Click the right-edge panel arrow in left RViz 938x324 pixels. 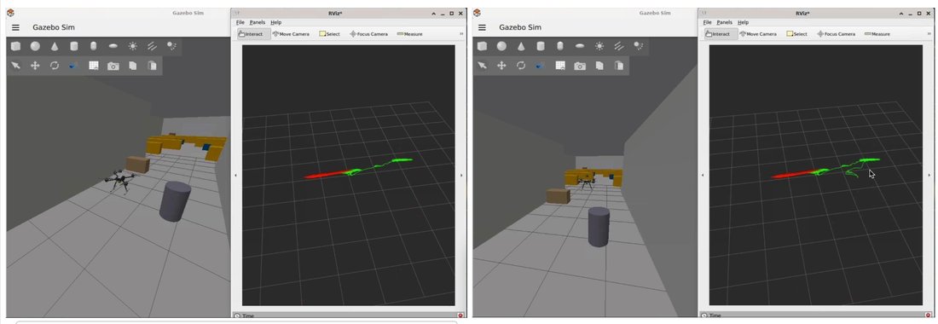point(461,175)
